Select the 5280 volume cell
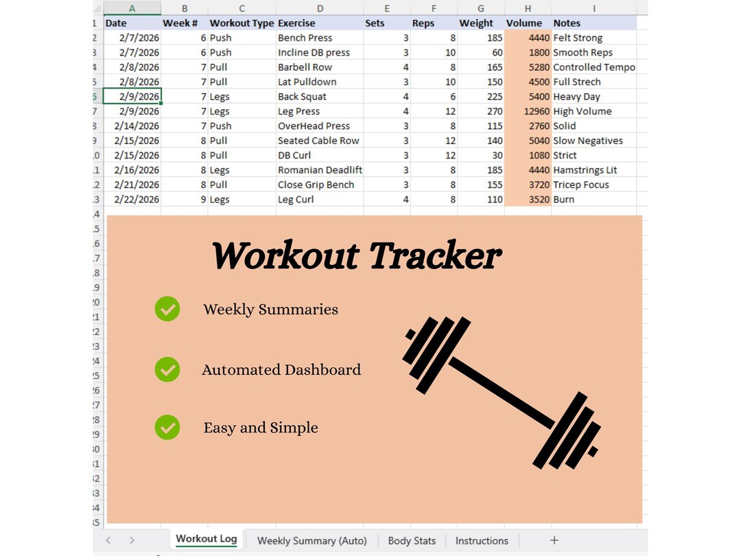The height and width of the screenshot is (556, 741). 528,67
